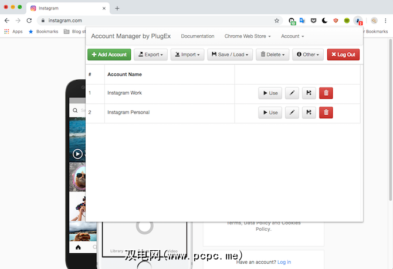Edit the Instagram Work account
Screen dimensions: 393x269
click(x=292, y=93)
